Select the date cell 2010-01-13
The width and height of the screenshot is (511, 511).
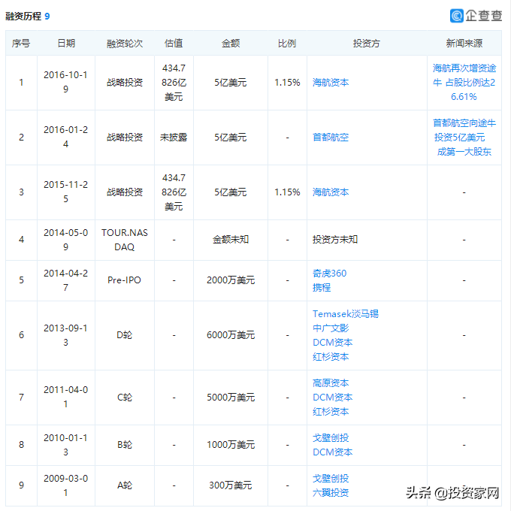click(66, 445)
